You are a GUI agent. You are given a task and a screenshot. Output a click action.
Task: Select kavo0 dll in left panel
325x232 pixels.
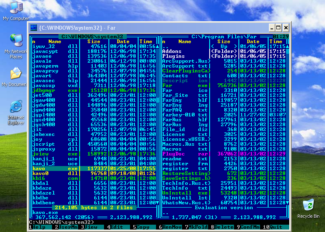point(94,173)
